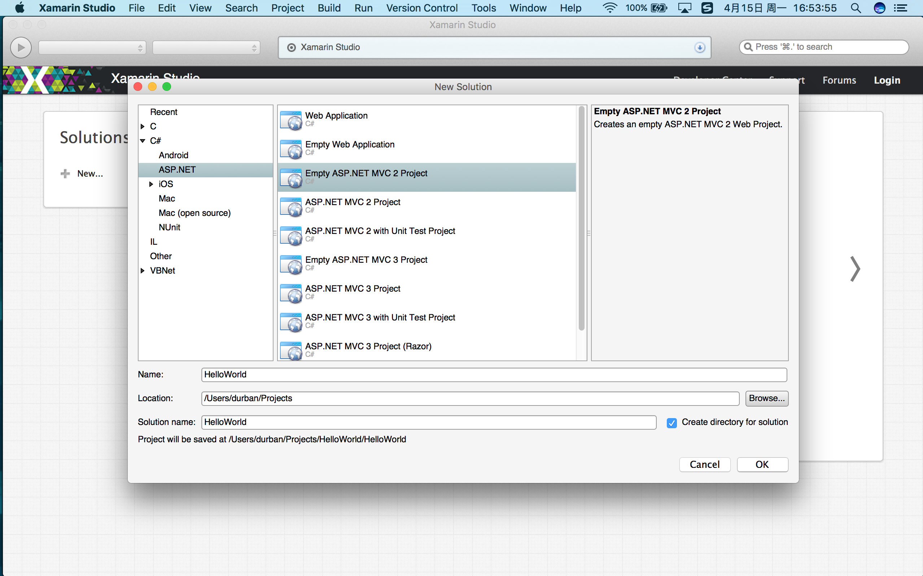Open the Wi-Fi status menu
The height and width of the screenshot is (576, 923).
pyautogui.click(x=609, y=8)
